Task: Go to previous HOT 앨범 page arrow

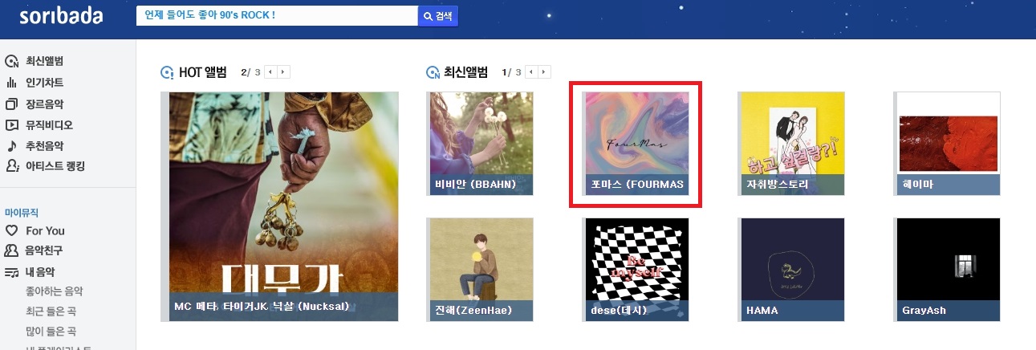Action: [271, 72]
